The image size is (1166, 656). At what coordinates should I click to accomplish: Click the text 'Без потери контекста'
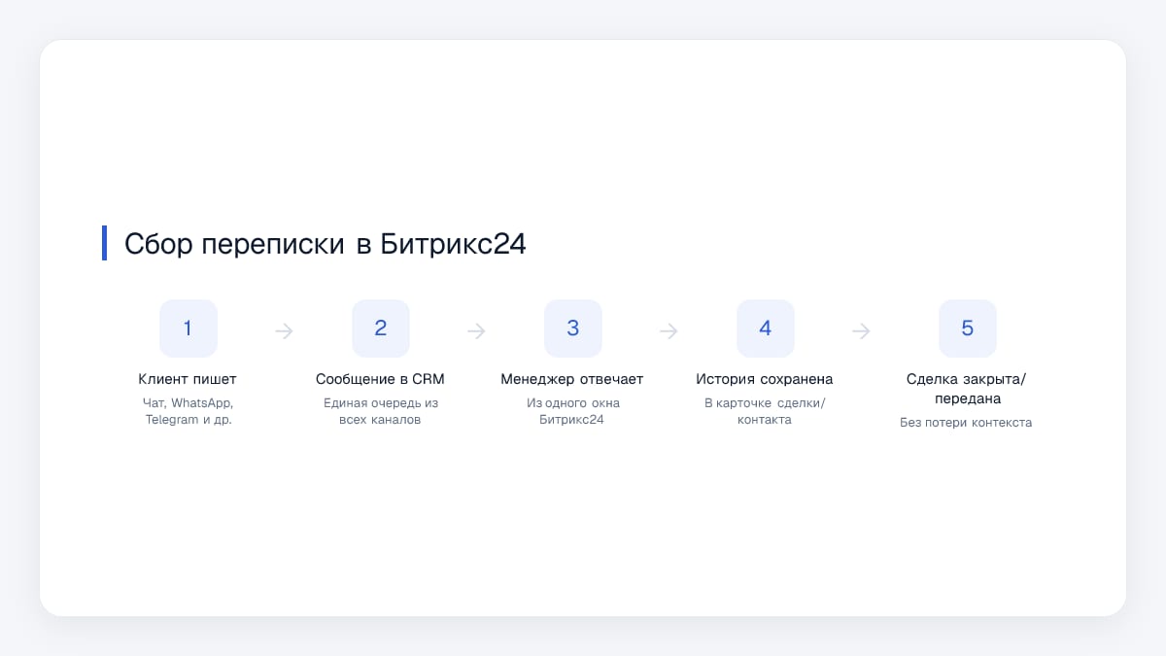click(x=967, y=423)
